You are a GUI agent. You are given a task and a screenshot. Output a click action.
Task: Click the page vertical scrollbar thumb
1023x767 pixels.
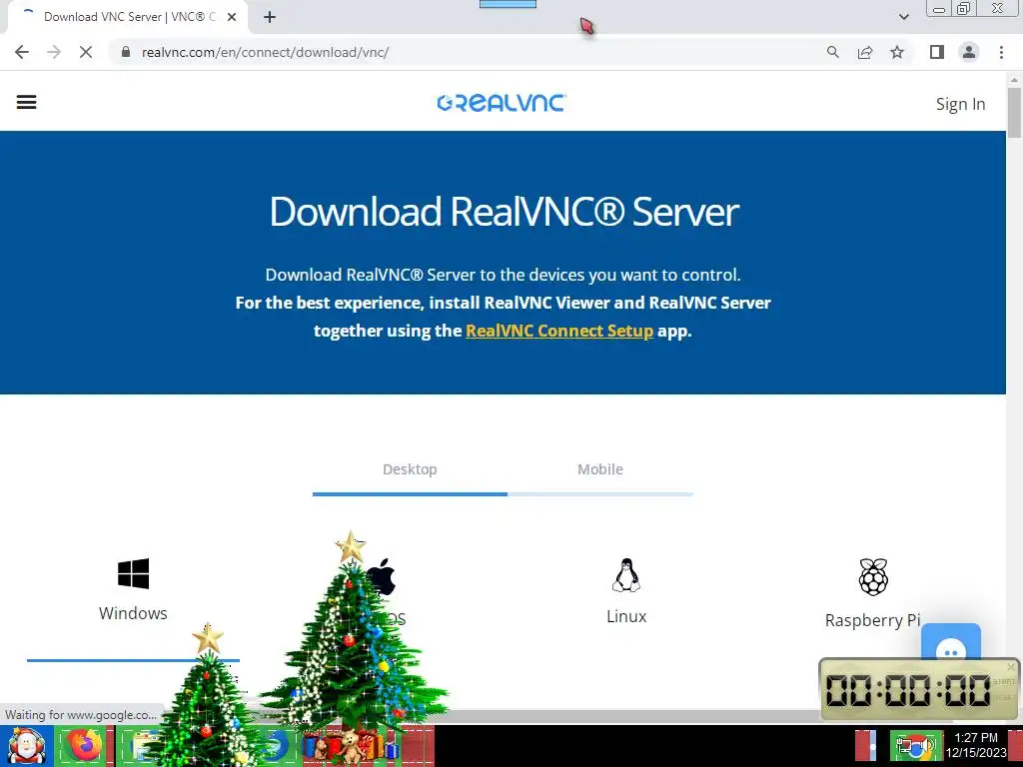(1014, 112)
